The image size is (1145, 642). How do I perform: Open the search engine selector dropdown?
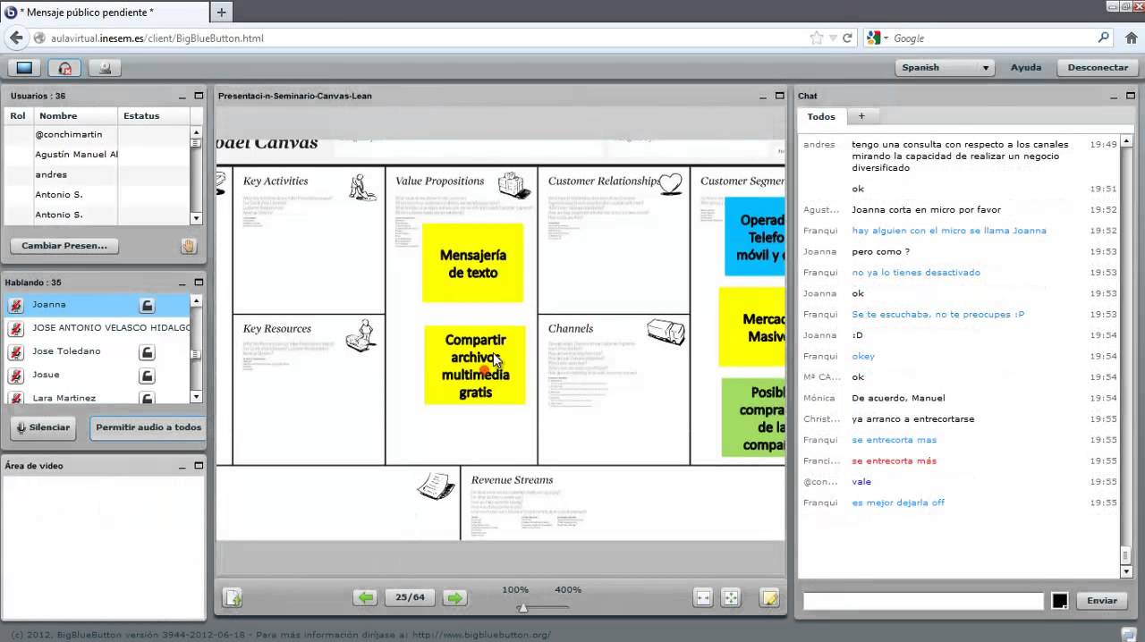[x=877, y=38]
